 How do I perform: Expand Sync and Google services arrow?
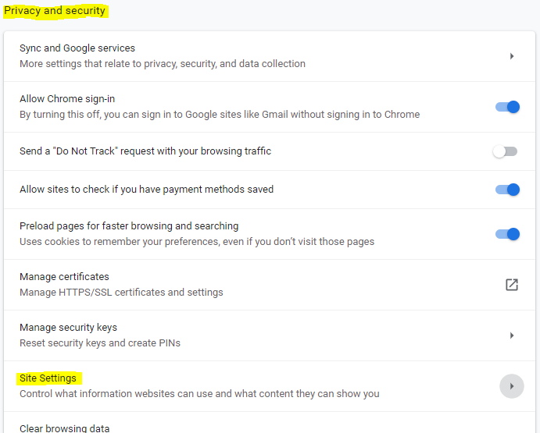click(x=512, y=56)
